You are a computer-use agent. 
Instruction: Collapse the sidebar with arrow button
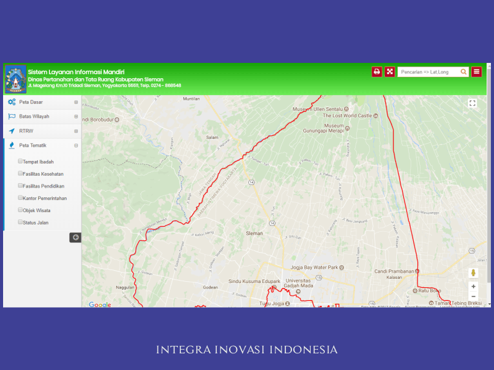point(75,237)
